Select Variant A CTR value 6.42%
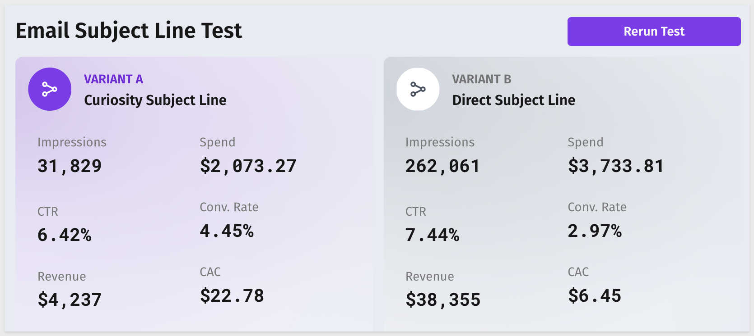 (x=65, y=235)
